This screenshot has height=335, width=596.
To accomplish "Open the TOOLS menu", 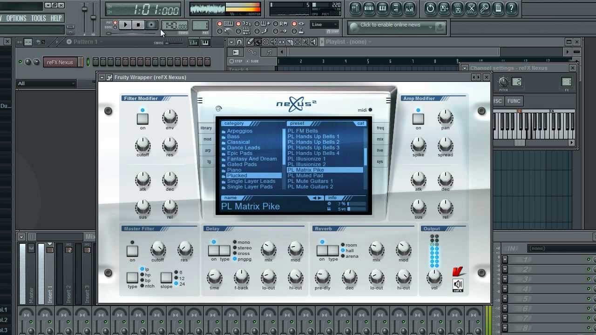I will pos(39,18).
